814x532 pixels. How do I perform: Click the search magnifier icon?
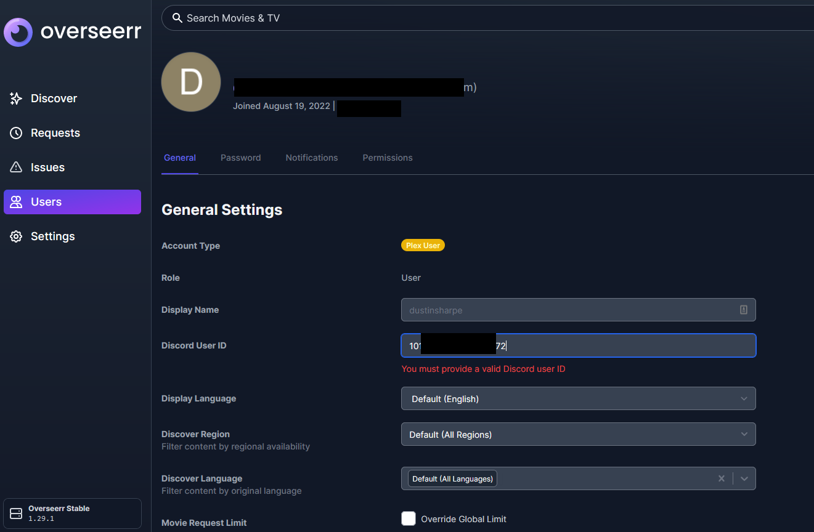coord(177,18)
